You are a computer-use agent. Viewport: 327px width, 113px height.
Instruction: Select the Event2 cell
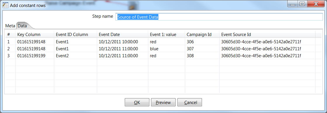75,56
